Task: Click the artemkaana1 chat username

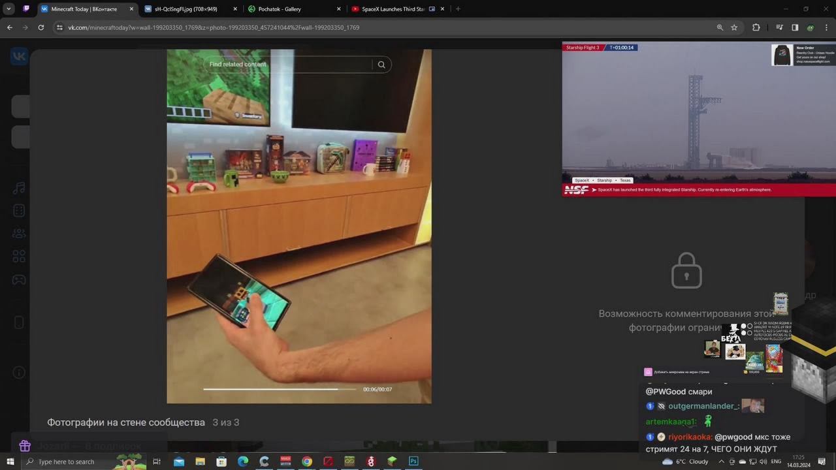Action: tap(671, 422)
